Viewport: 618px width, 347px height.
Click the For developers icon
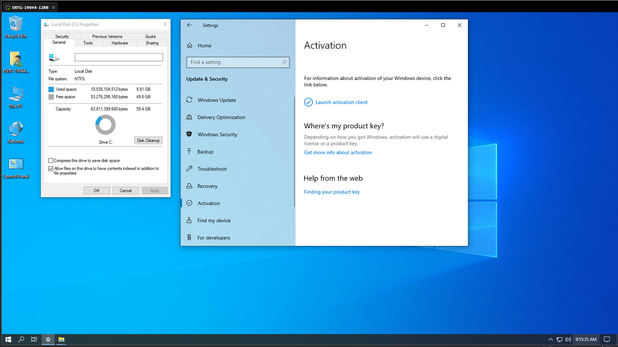click(x=189, y=238)
